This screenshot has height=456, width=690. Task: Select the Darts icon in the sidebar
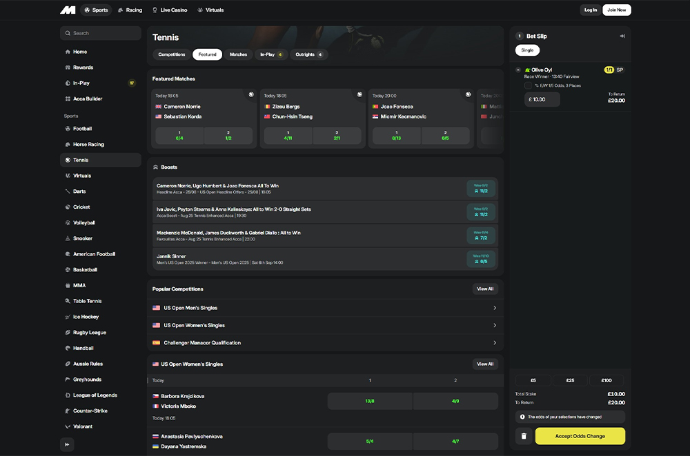click(68, 191)
